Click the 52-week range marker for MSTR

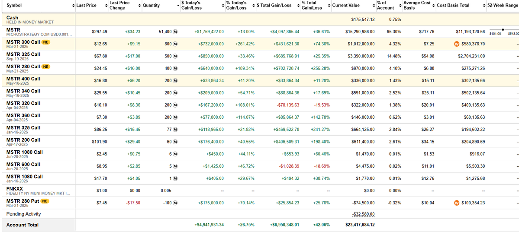(503, 29)
